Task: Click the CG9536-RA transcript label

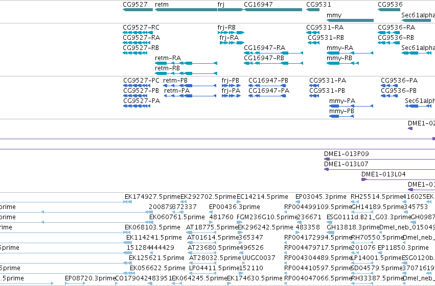Action: (x=397, y=28)
